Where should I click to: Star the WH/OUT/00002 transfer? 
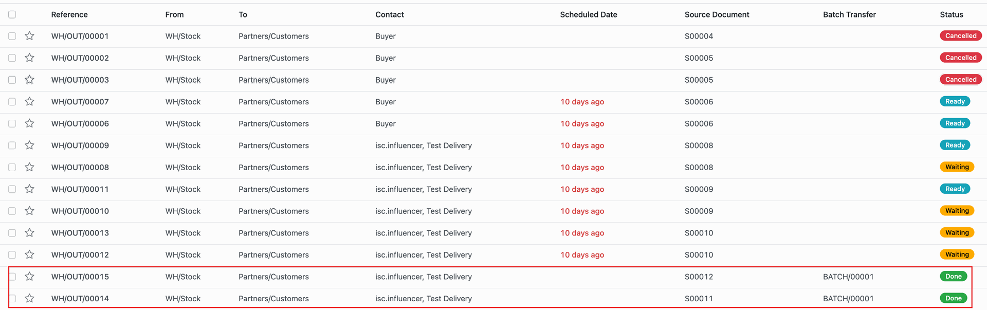click(x=30, y=58)
